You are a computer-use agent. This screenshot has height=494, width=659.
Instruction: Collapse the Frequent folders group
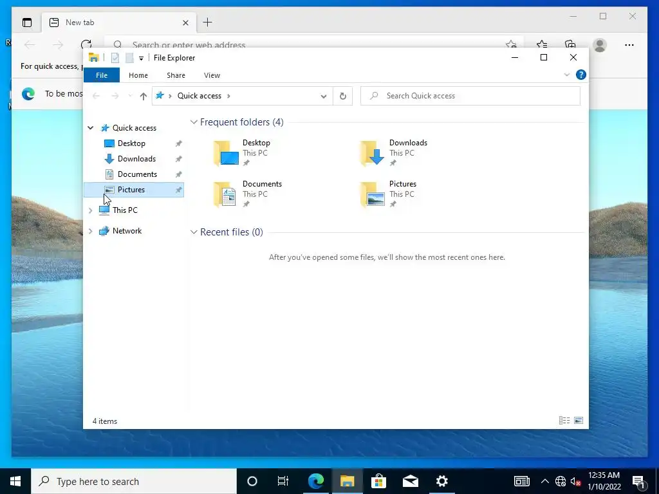click(194, 122)
